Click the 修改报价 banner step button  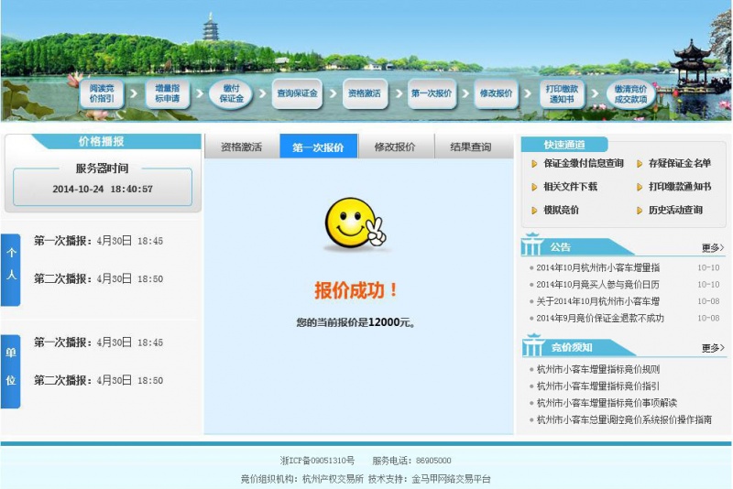[497, 93]
